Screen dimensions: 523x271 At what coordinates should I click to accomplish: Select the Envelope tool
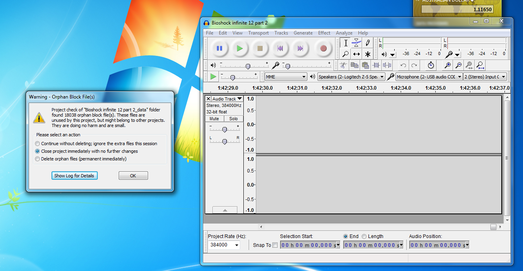[x=356, y=42]
